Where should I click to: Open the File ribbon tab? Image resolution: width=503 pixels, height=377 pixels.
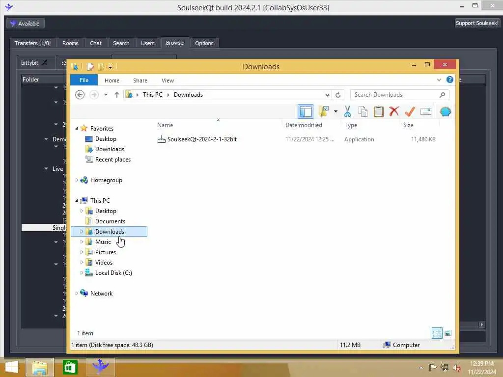84,80
